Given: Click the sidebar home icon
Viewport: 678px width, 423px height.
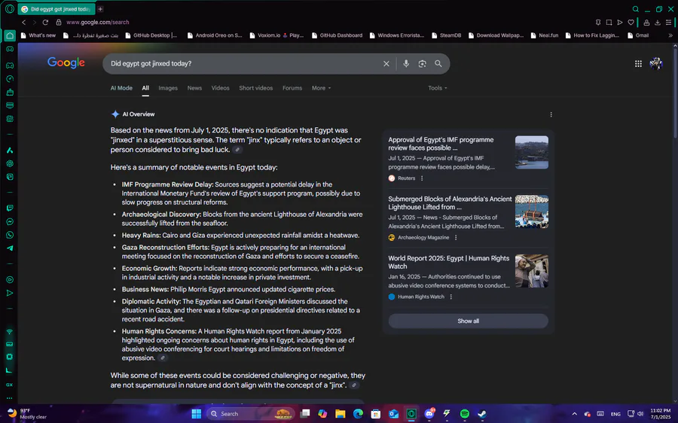Looking at the screenshot, I should coord(10,35).
